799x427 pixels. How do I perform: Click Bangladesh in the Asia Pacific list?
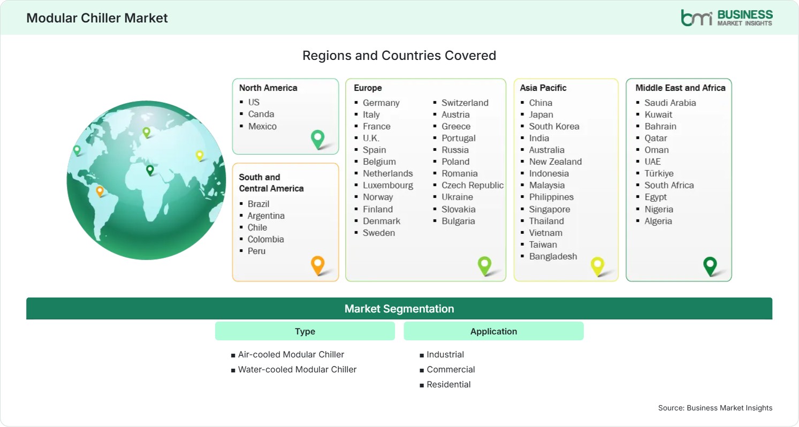(553, 256)
